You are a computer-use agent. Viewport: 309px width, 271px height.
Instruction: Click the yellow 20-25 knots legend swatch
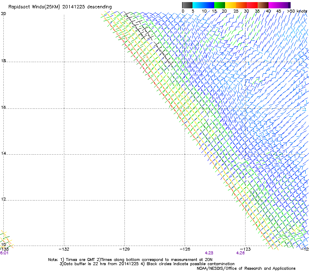click(230, 5)
